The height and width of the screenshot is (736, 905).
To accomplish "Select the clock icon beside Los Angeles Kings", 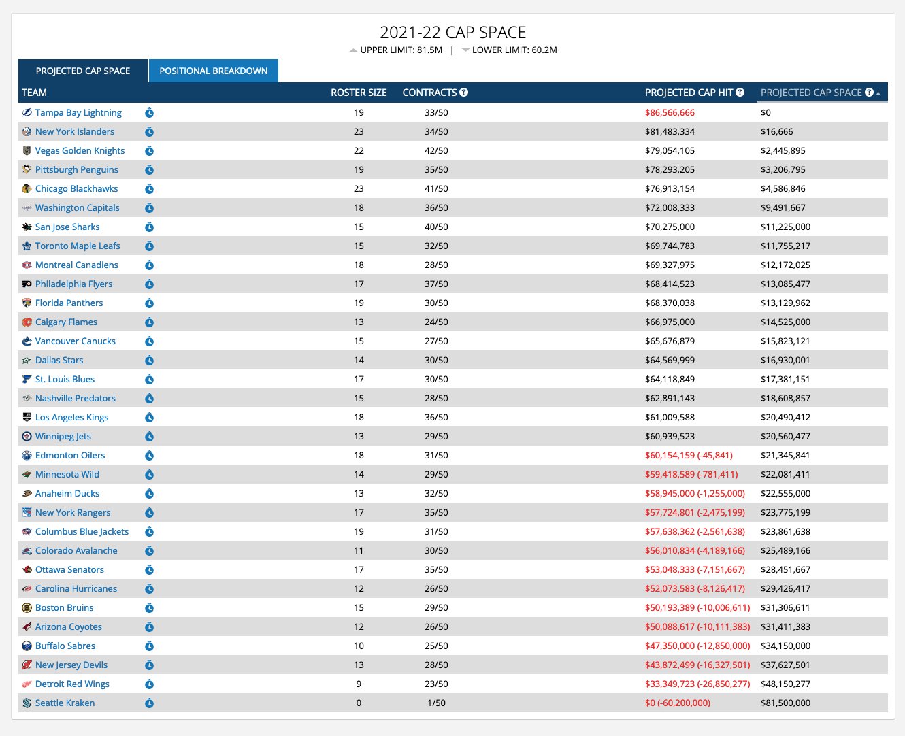I will 149,418.
